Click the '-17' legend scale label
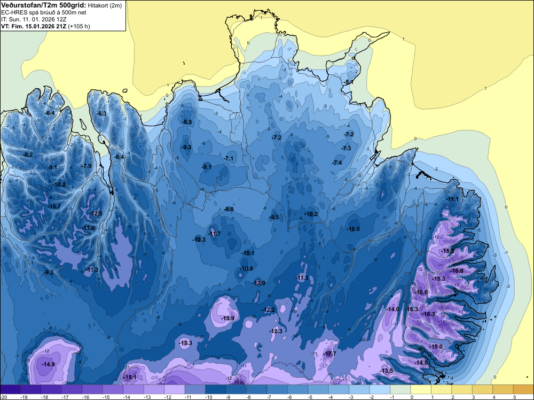This screenshot has height=400, width=534. point(65,397)
